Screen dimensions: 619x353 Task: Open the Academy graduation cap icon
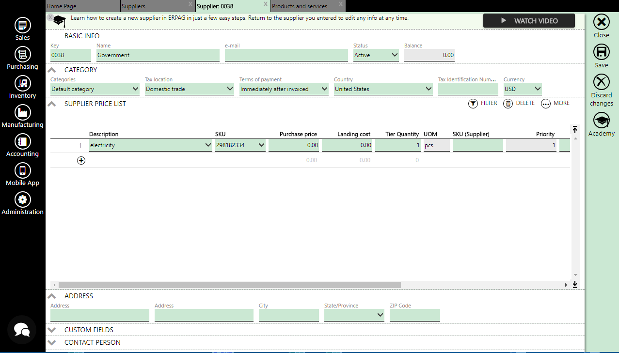coord(602,121)
